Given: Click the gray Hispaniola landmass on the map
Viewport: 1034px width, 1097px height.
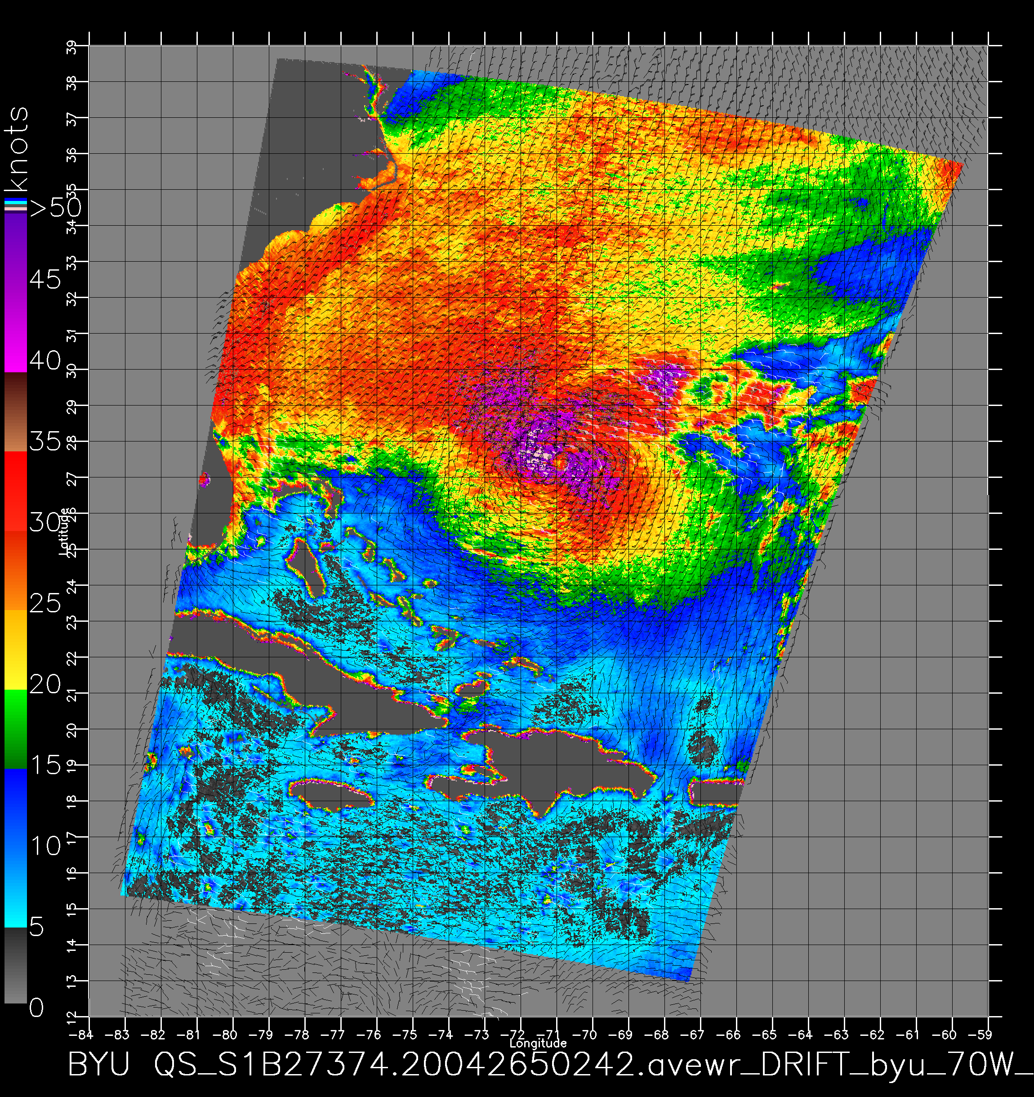Looking at the screenshot, I should [x=557, y=768].
